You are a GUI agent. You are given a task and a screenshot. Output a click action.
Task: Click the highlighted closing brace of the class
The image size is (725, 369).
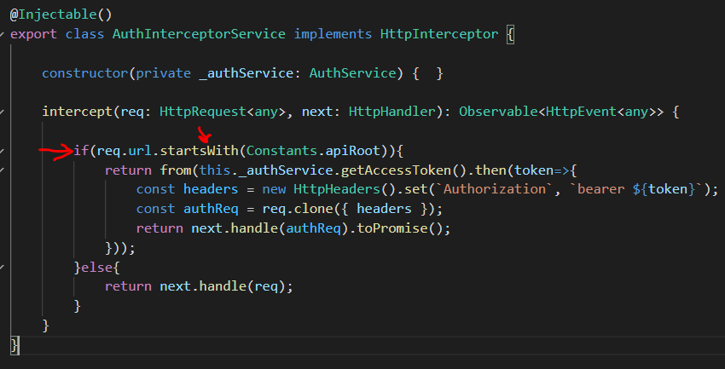(14, 345)
